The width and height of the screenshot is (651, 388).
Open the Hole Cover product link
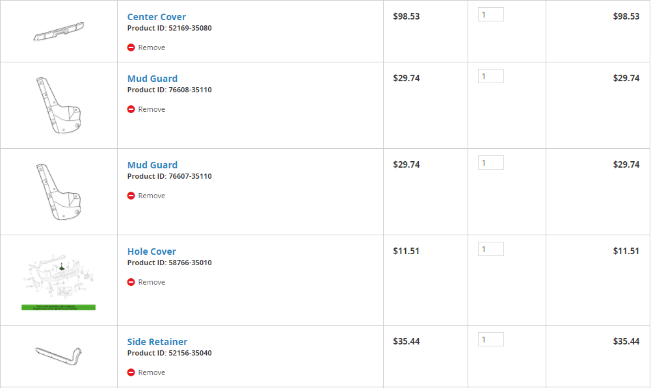152,252
